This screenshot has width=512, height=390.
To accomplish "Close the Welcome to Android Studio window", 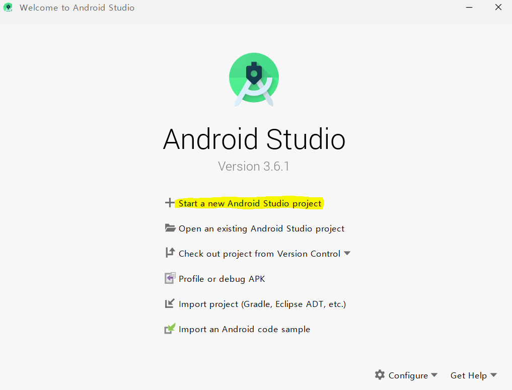I will pos(498,8).
